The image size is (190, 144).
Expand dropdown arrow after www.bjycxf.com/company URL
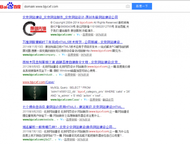point(59,55)
